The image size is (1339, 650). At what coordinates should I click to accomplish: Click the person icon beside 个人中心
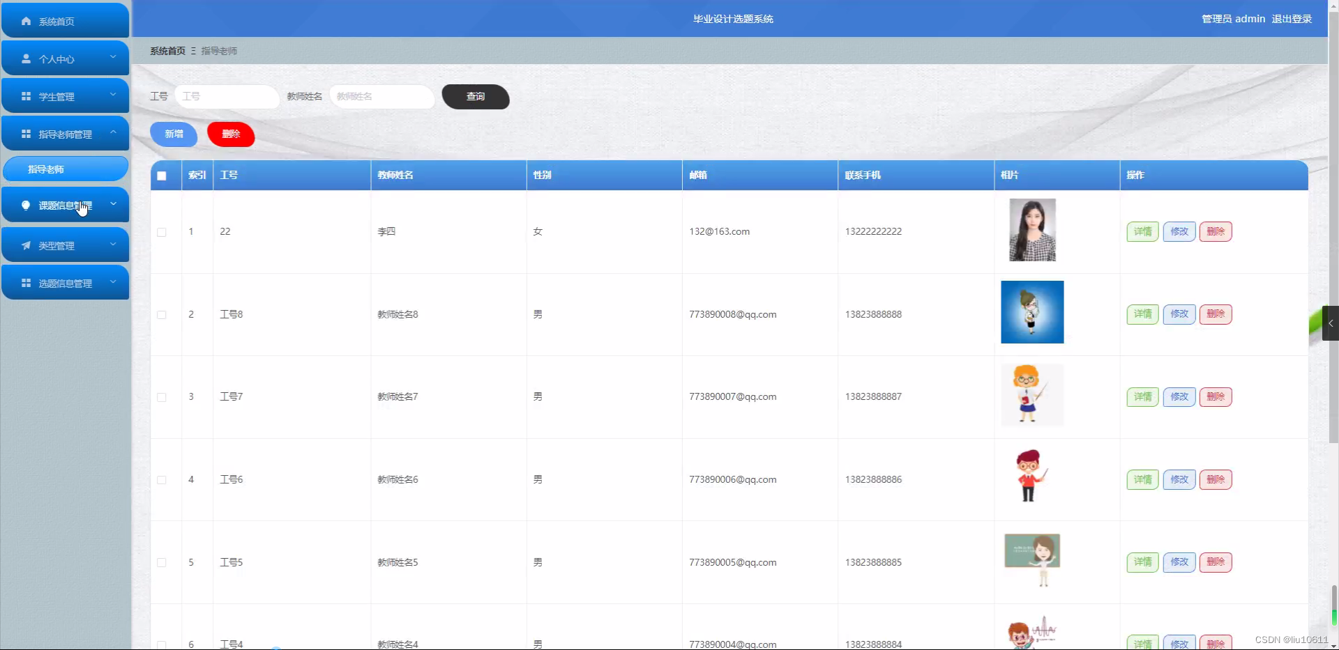click(x=26, y=59)
